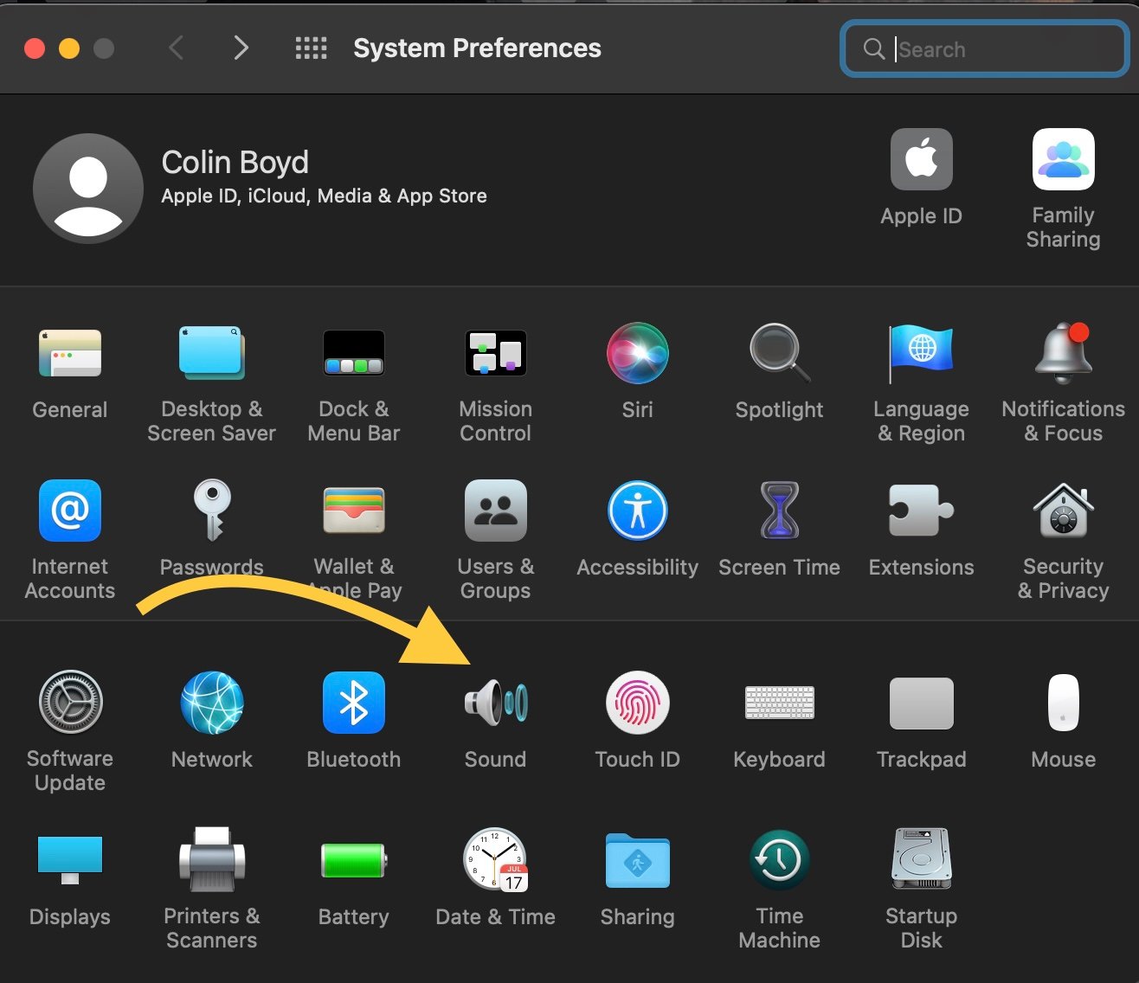Open Printers & Scanners pane

212,860
